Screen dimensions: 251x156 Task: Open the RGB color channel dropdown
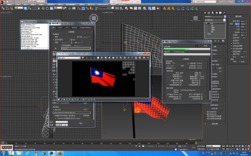(69, 58)
